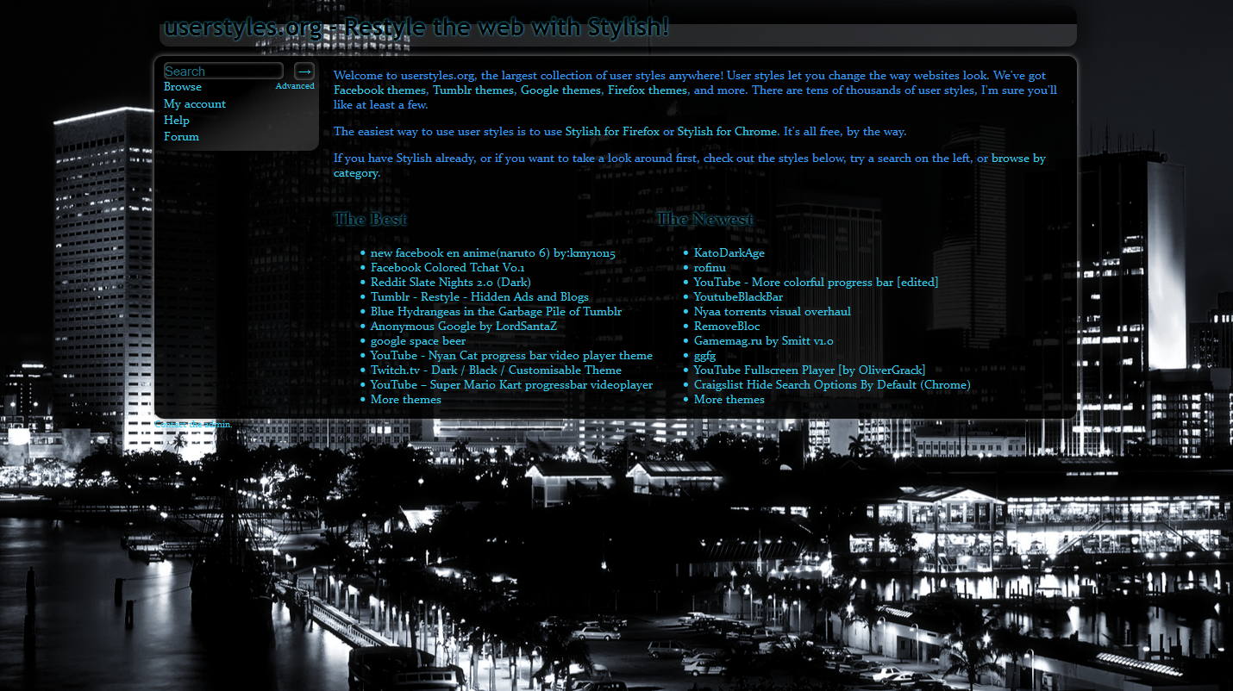Open YouTube Nyan Cat progress bar theme

pyautogui.click(x=511, y=356)
